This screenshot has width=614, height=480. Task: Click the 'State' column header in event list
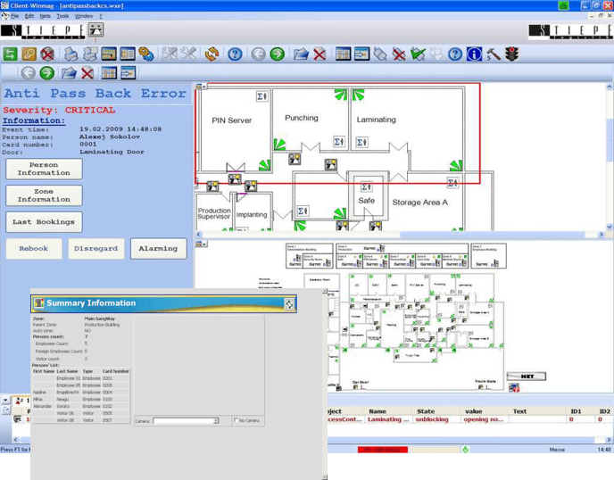(426, 411)
